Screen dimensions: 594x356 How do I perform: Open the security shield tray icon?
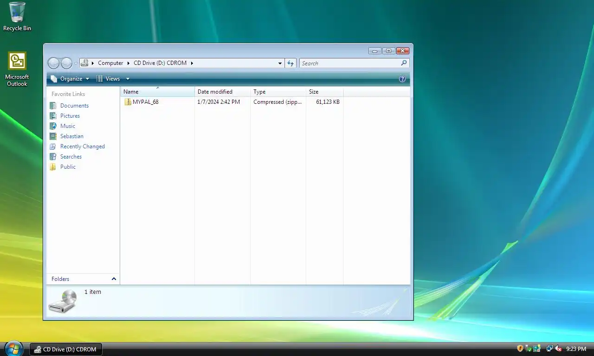coord(520,349)
